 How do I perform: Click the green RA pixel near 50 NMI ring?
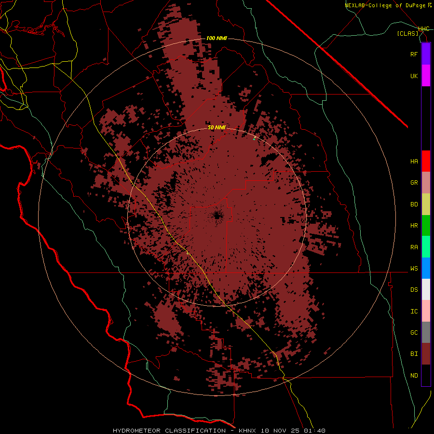pos(254,139)
